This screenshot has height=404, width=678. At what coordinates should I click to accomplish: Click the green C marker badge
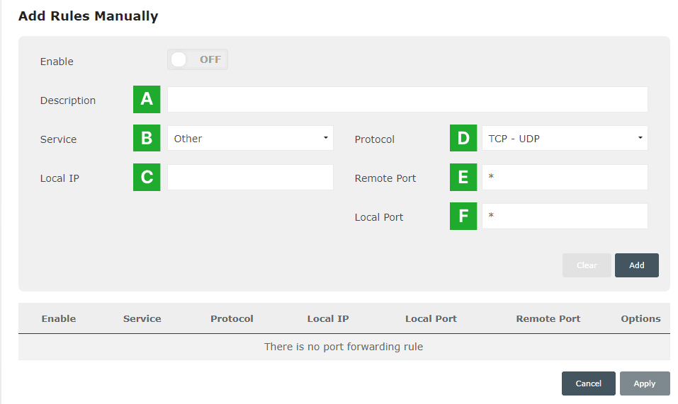[x=147, y=178]
